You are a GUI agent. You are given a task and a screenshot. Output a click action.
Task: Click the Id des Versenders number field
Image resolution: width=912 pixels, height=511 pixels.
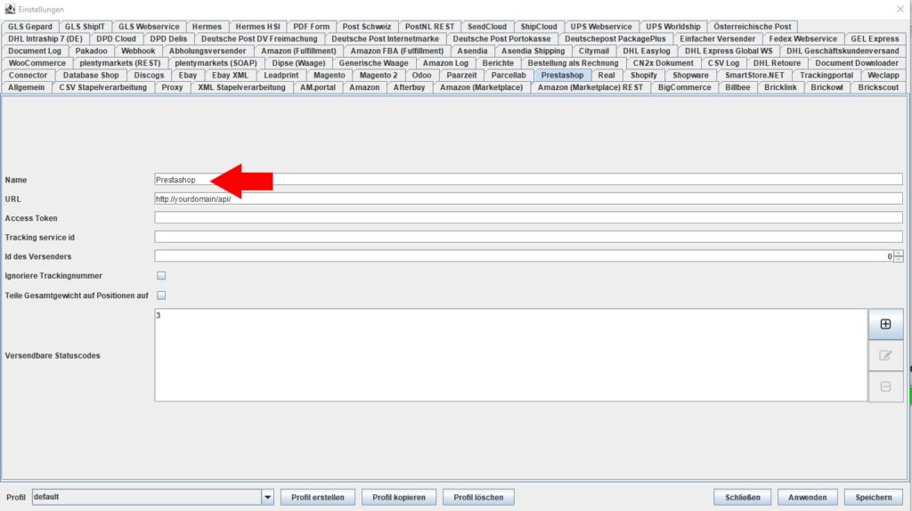pyautogui.click(x=524, y=256)
